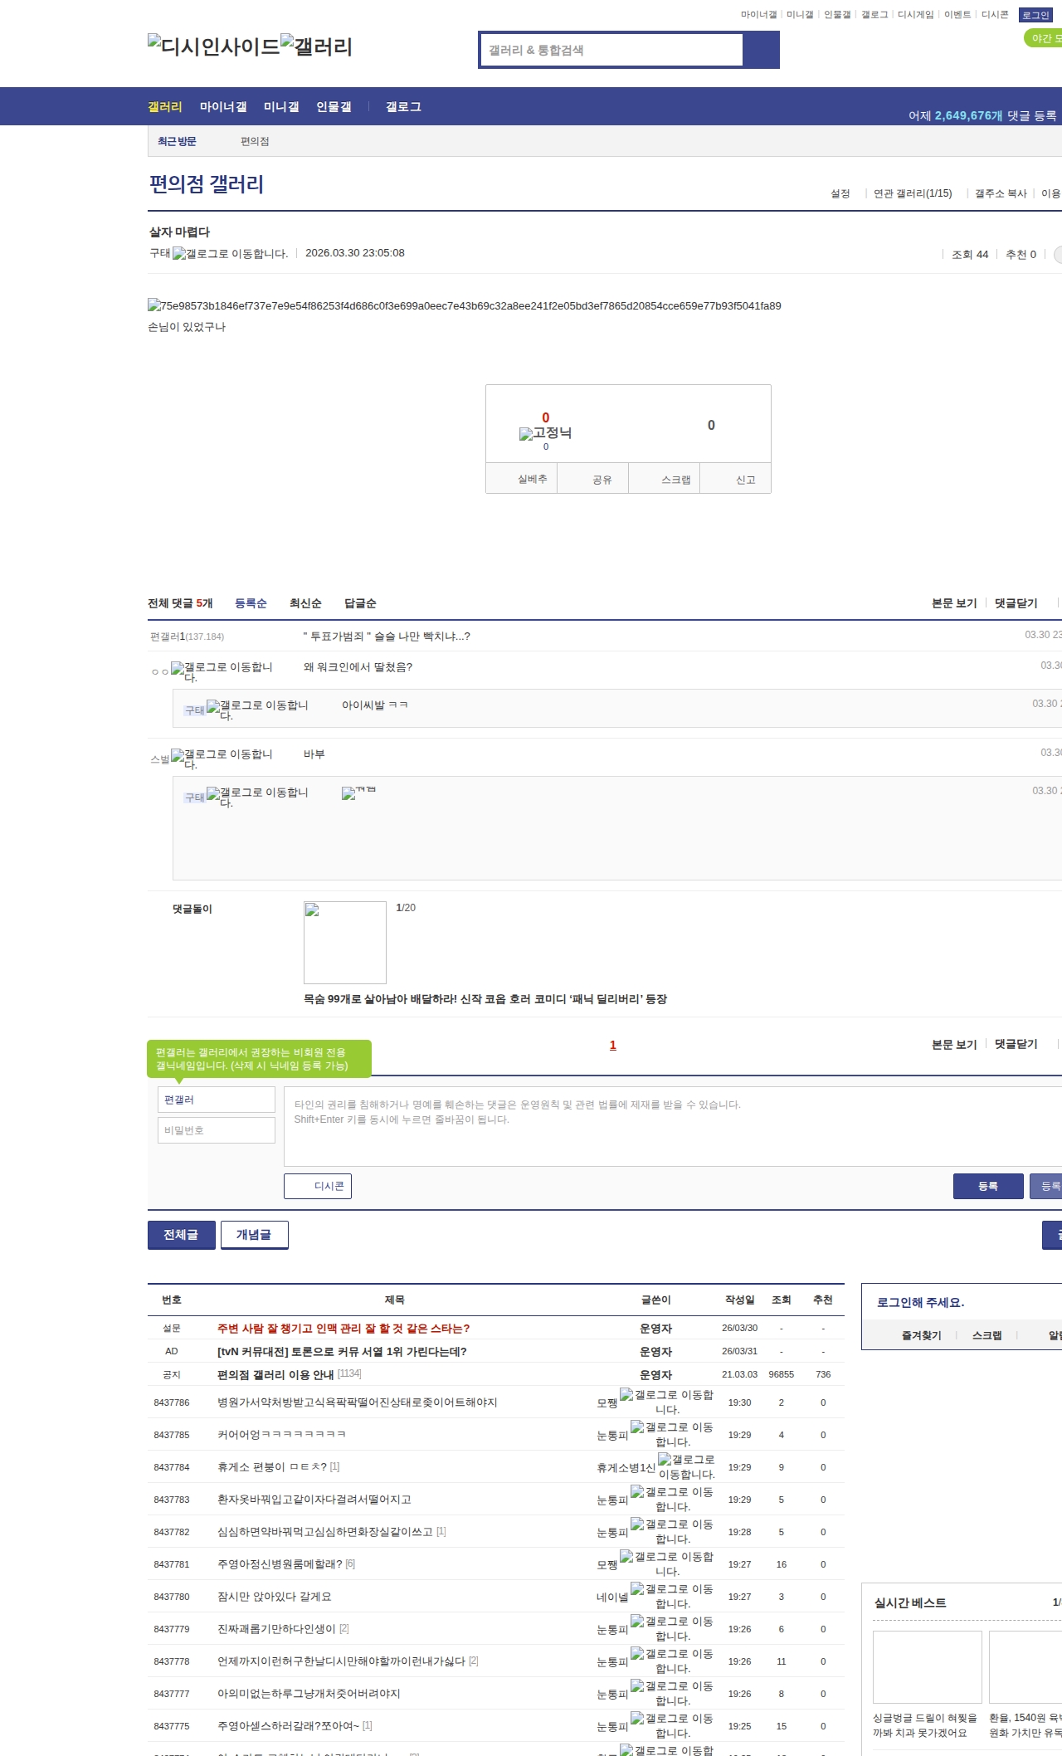Click the 고정닉 icon in the recommend box
Image resolution: width=1062 pixels, height=1756 pixels.
coord(545,433)
